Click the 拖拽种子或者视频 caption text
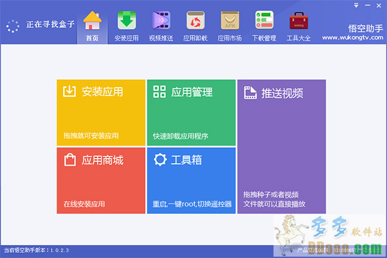Viewport: 387px width, 258px height. (271, 195)
